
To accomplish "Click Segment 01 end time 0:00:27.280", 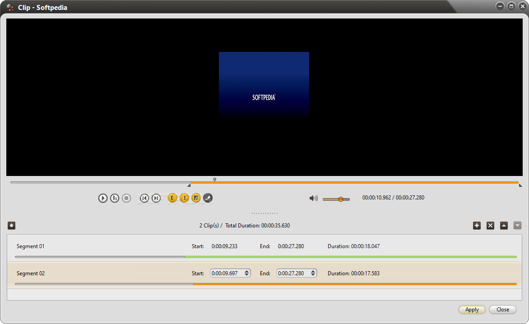I will pyautogui.click(x=291, y=246).
